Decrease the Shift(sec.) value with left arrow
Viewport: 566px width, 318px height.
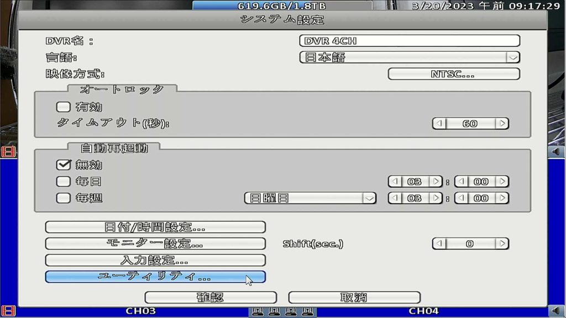click(x=439, y=243)
